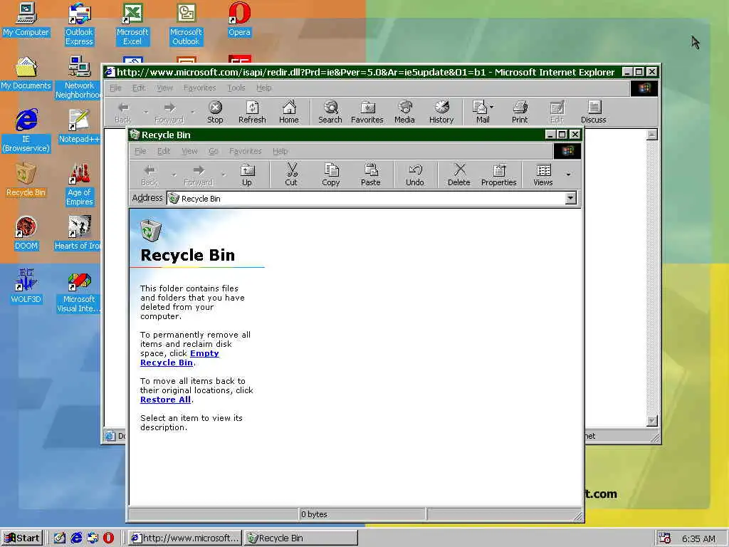This screenshot has height=547, width=729.
Task: Select My Computer desktop icon
Action: (26, 19)
